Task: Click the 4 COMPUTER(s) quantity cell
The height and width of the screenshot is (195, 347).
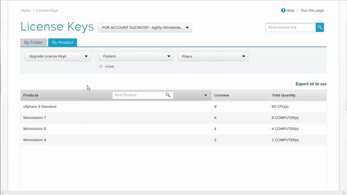Action: coord(285,129)
